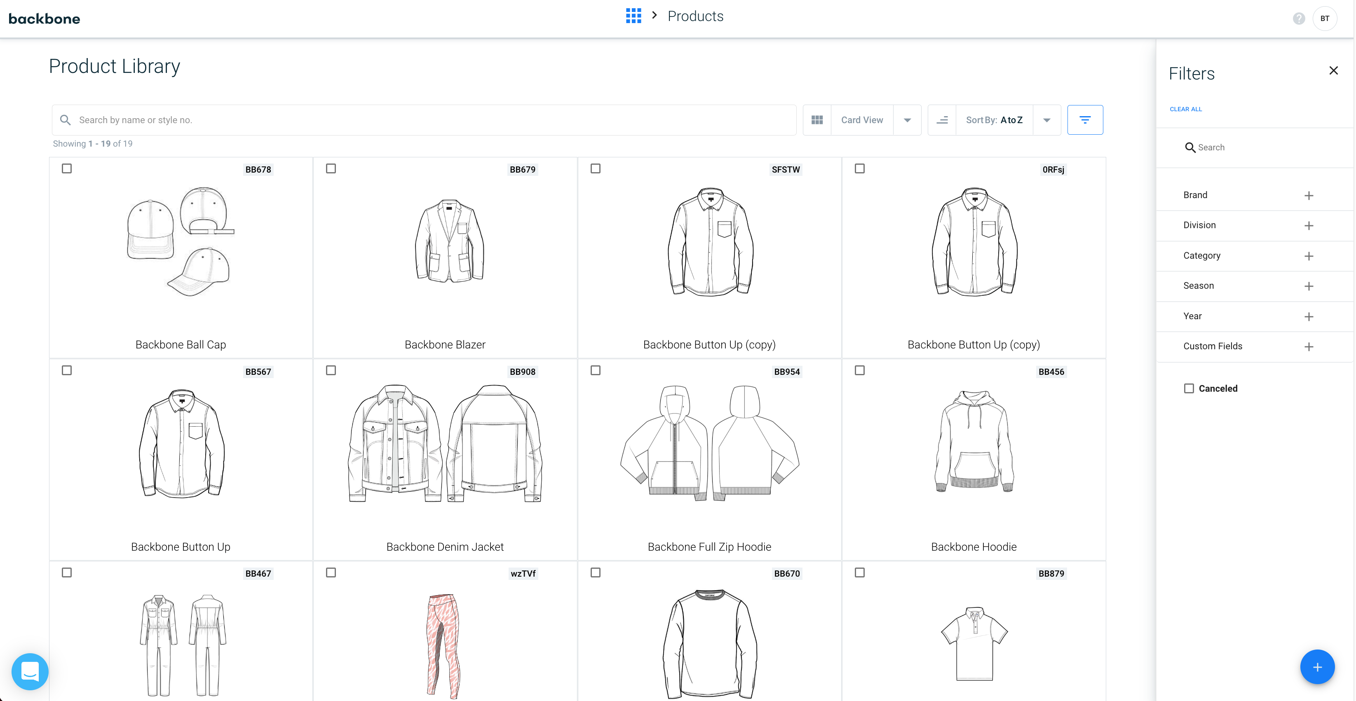The height and width of the screenshot is (701, 1356).
Task: Select the Backbone Blazer checkbox
Action: [331, 169]
